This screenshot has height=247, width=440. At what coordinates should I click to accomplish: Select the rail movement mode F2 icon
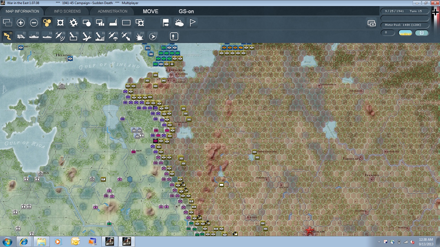coord(21,36)
